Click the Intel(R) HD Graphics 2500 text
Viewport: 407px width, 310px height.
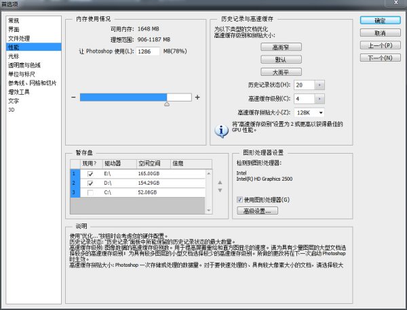265,179
